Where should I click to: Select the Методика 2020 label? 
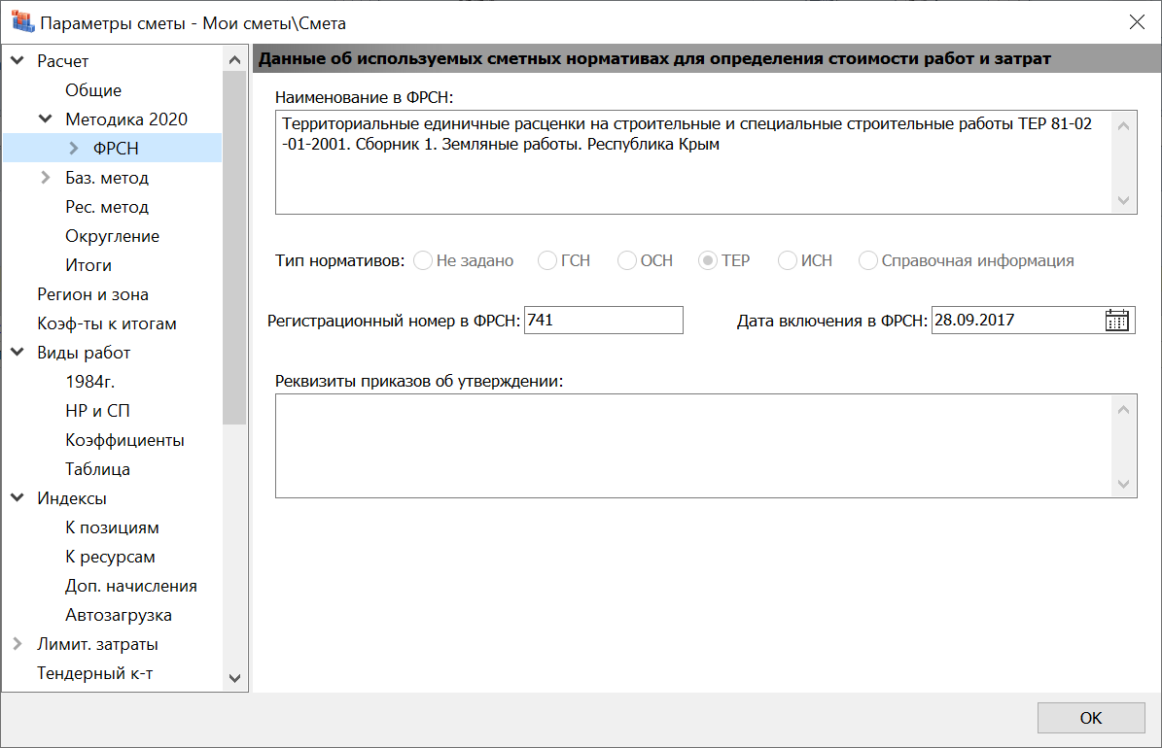click(126, 119)
